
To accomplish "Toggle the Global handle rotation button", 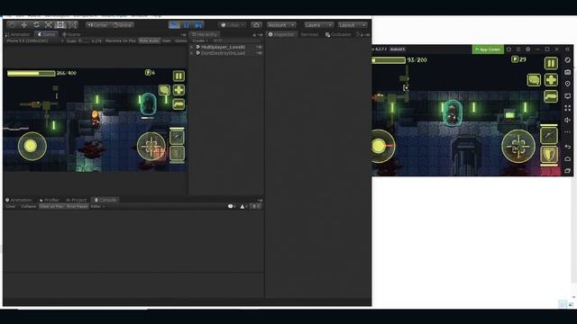I will click(123, 25).
